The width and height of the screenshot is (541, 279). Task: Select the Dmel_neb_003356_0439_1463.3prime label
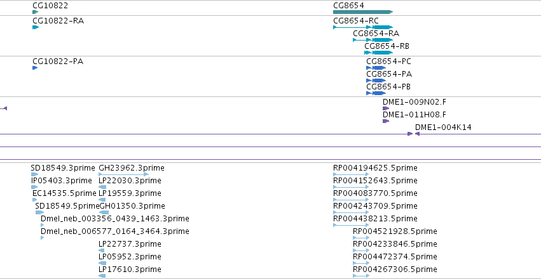(115, 219)
